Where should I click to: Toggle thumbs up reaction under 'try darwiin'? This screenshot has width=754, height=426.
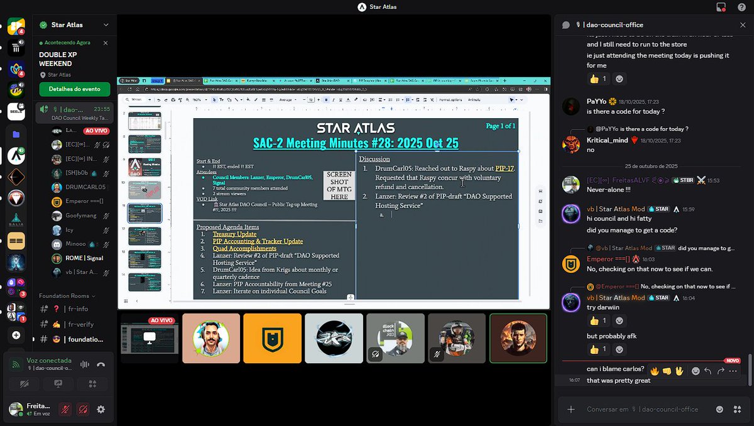(x=598, y=321)
